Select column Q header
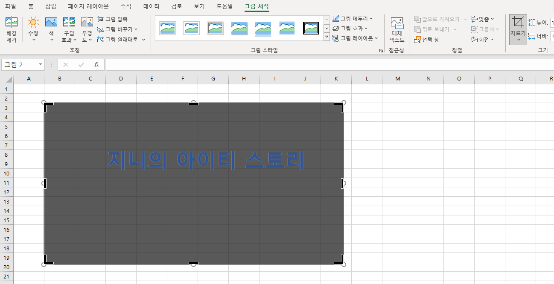Viewport: 554px width, 284px height. point(521,79)
